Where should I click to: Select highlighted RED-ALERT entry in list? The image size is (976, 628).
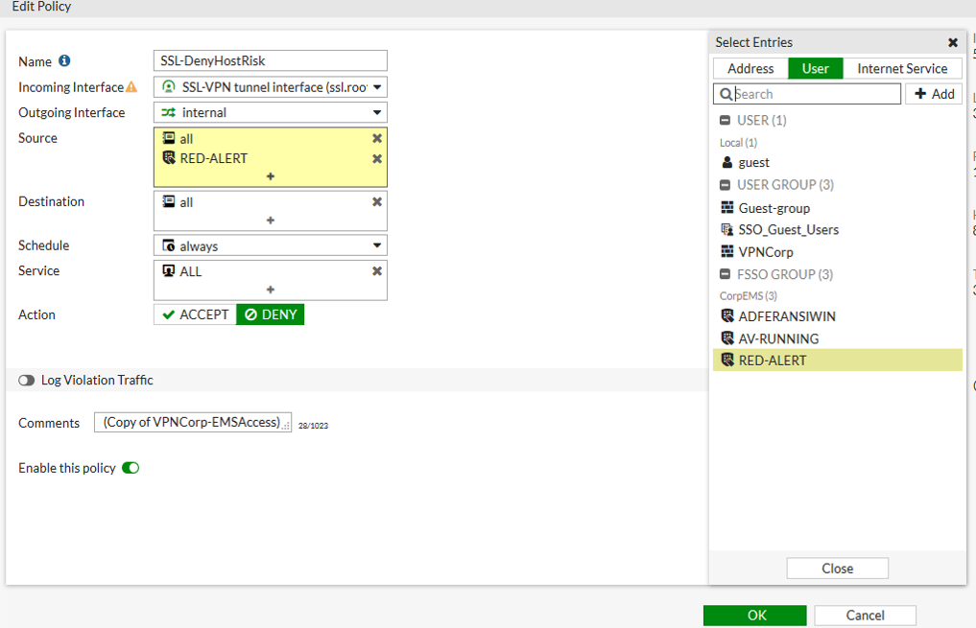[837, 360]
